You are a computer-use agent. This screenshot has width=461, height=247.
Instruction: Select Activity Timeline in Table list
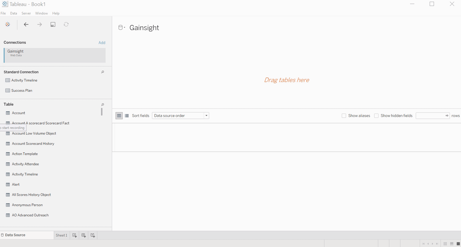[25, 174]
